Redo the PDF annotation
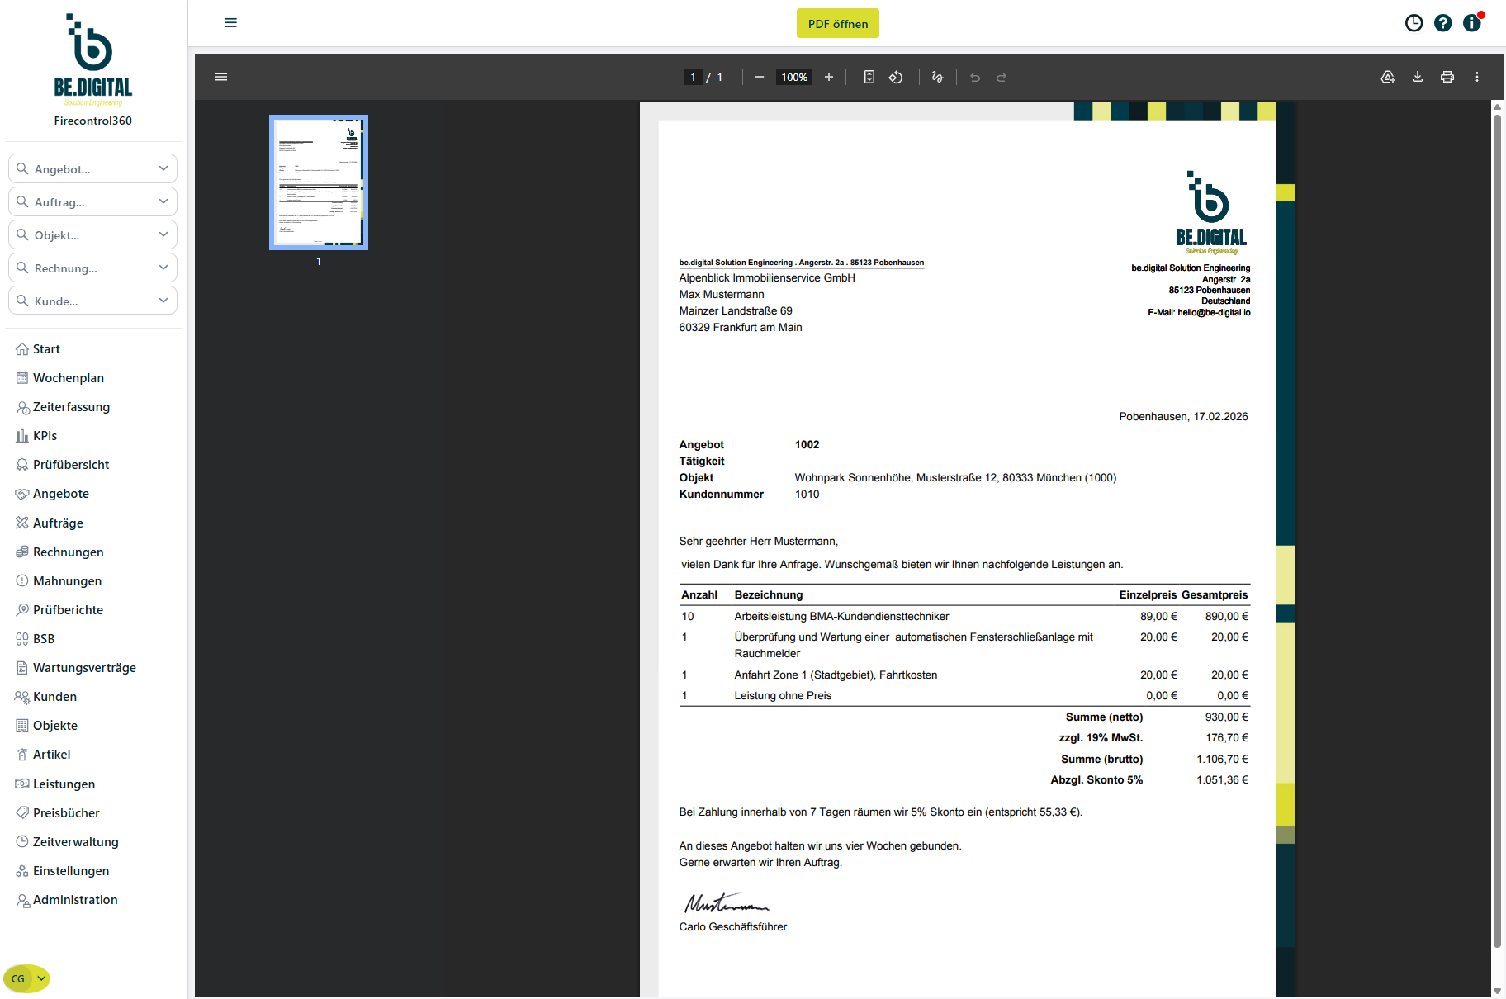This screenshot has height=999, width=1506. [1002, 77]
